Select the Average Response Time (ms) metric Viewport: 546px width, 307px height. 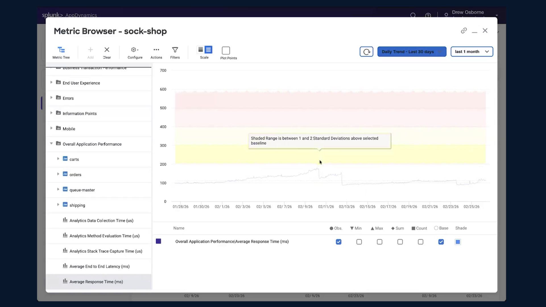point(99,282)
